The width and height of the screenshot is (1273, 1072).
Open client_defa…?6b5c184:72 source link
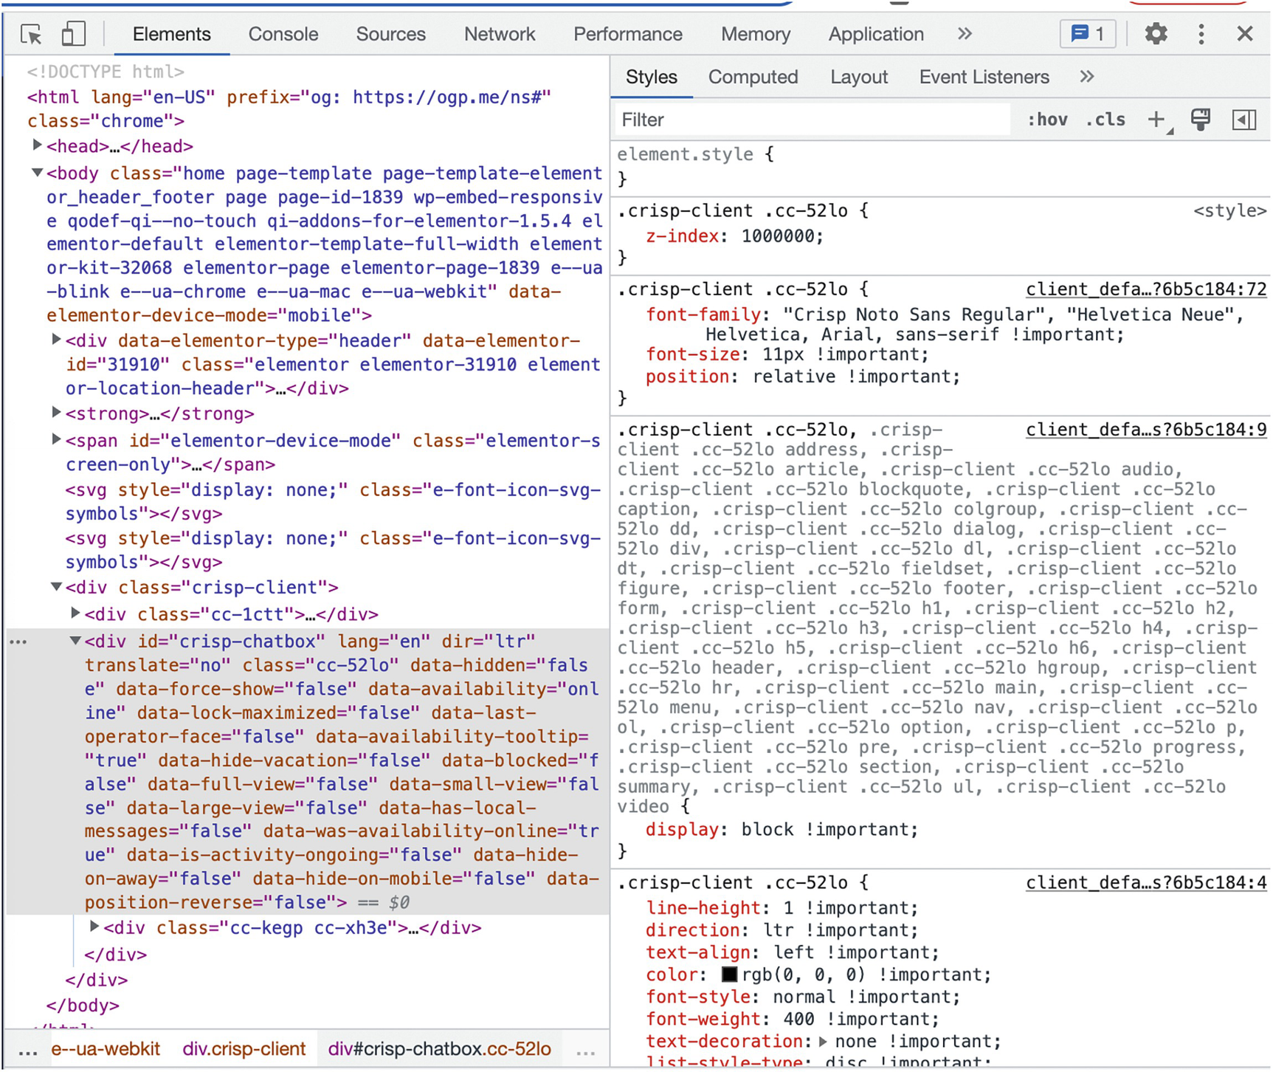1145,289
